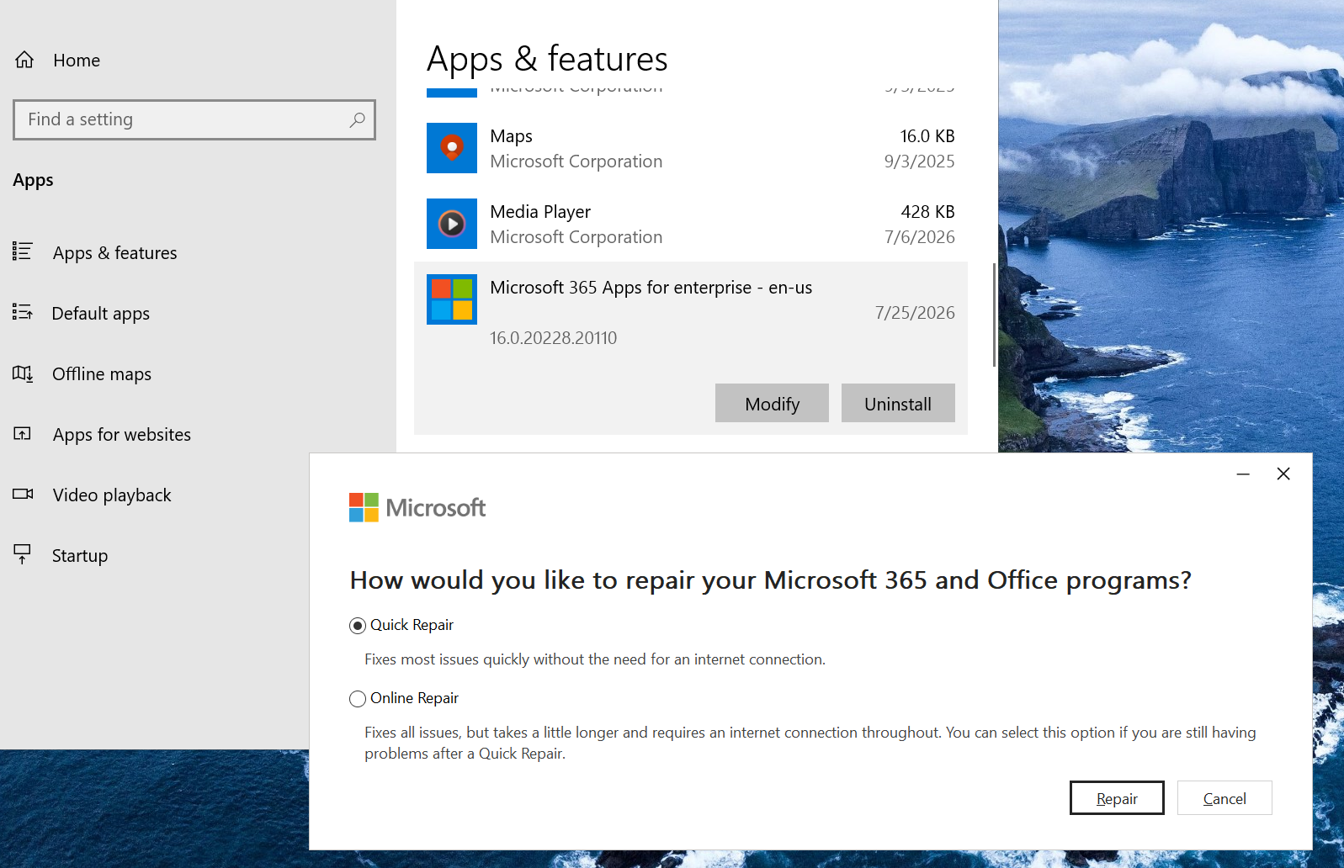Click the version number 16.0.20228.20110
This screenshot has width=1344, height=868.
click(554, 338)
